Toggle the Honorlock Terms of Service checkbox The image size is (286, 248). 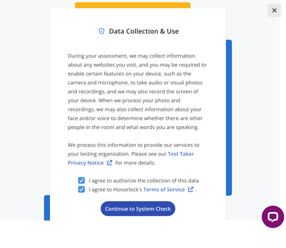click(x=81, y=189)
